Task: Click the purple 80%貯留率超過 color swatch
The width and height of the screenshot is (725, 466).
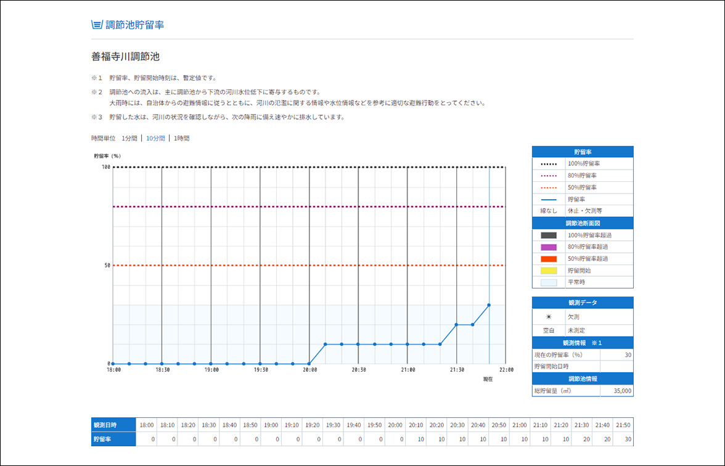Action: pyautogui.click(x=549, y=247)
